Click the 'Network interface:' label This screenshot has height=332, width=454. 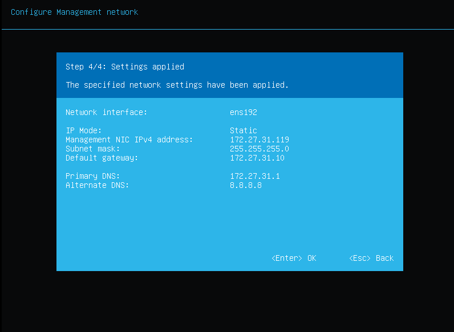tap(106, 112)
